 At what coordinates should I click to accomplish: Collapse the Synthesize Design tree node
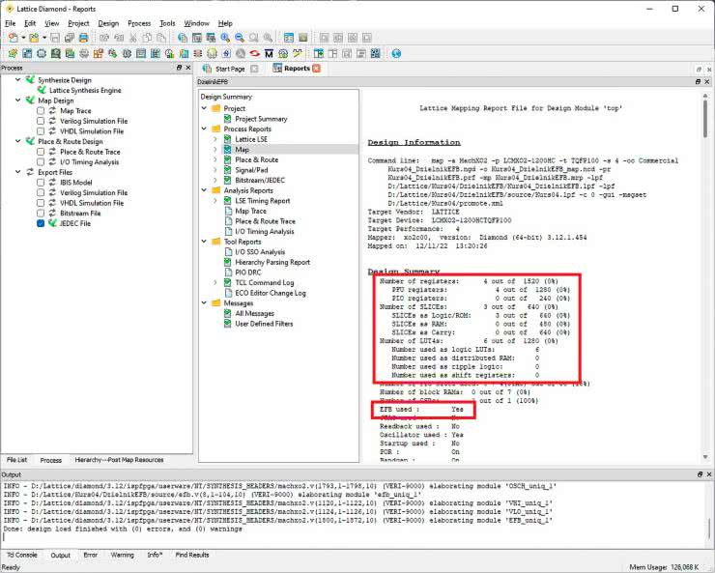[x=17, y=80]
